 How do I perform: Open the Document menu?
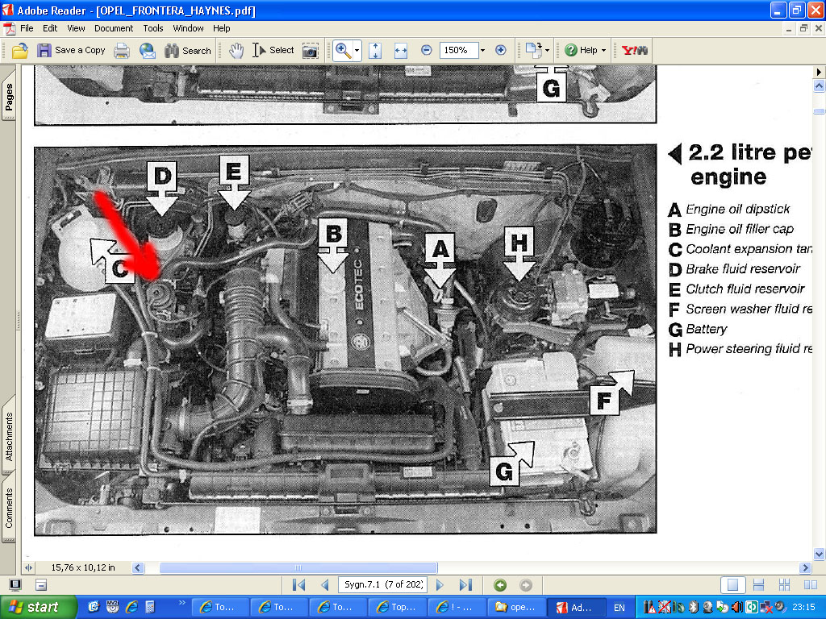114,28
